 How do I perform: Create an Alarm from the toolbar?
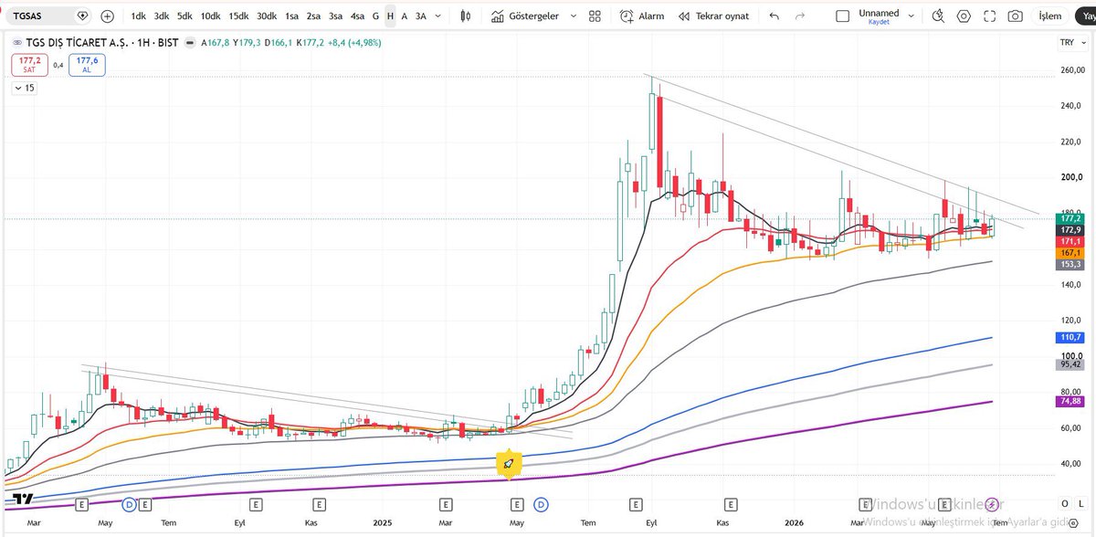(642, 16)
